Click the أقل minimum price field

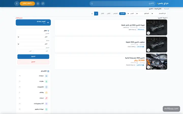41,51
